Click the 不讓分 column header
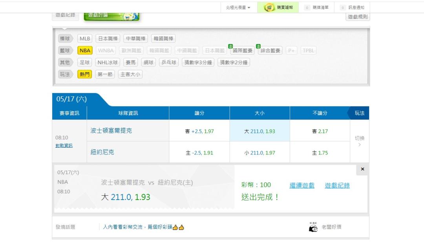The height and width of the screenshot is (244, 424). [320, 113]
